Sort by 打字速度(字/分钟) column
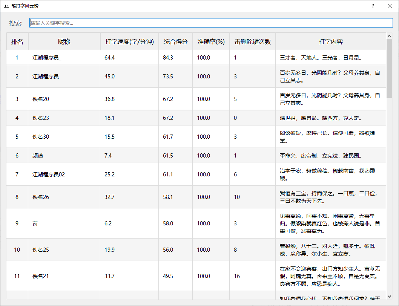The height and width of the screenshot is (306, 399). click(x=129, y=41)
